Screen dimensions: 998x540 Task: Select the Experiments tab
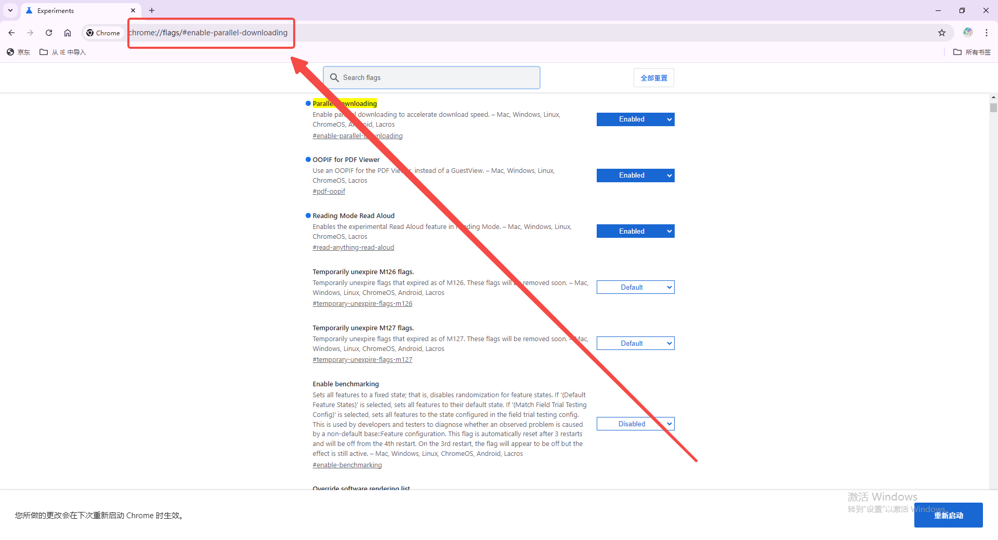(x=81, y=10)
